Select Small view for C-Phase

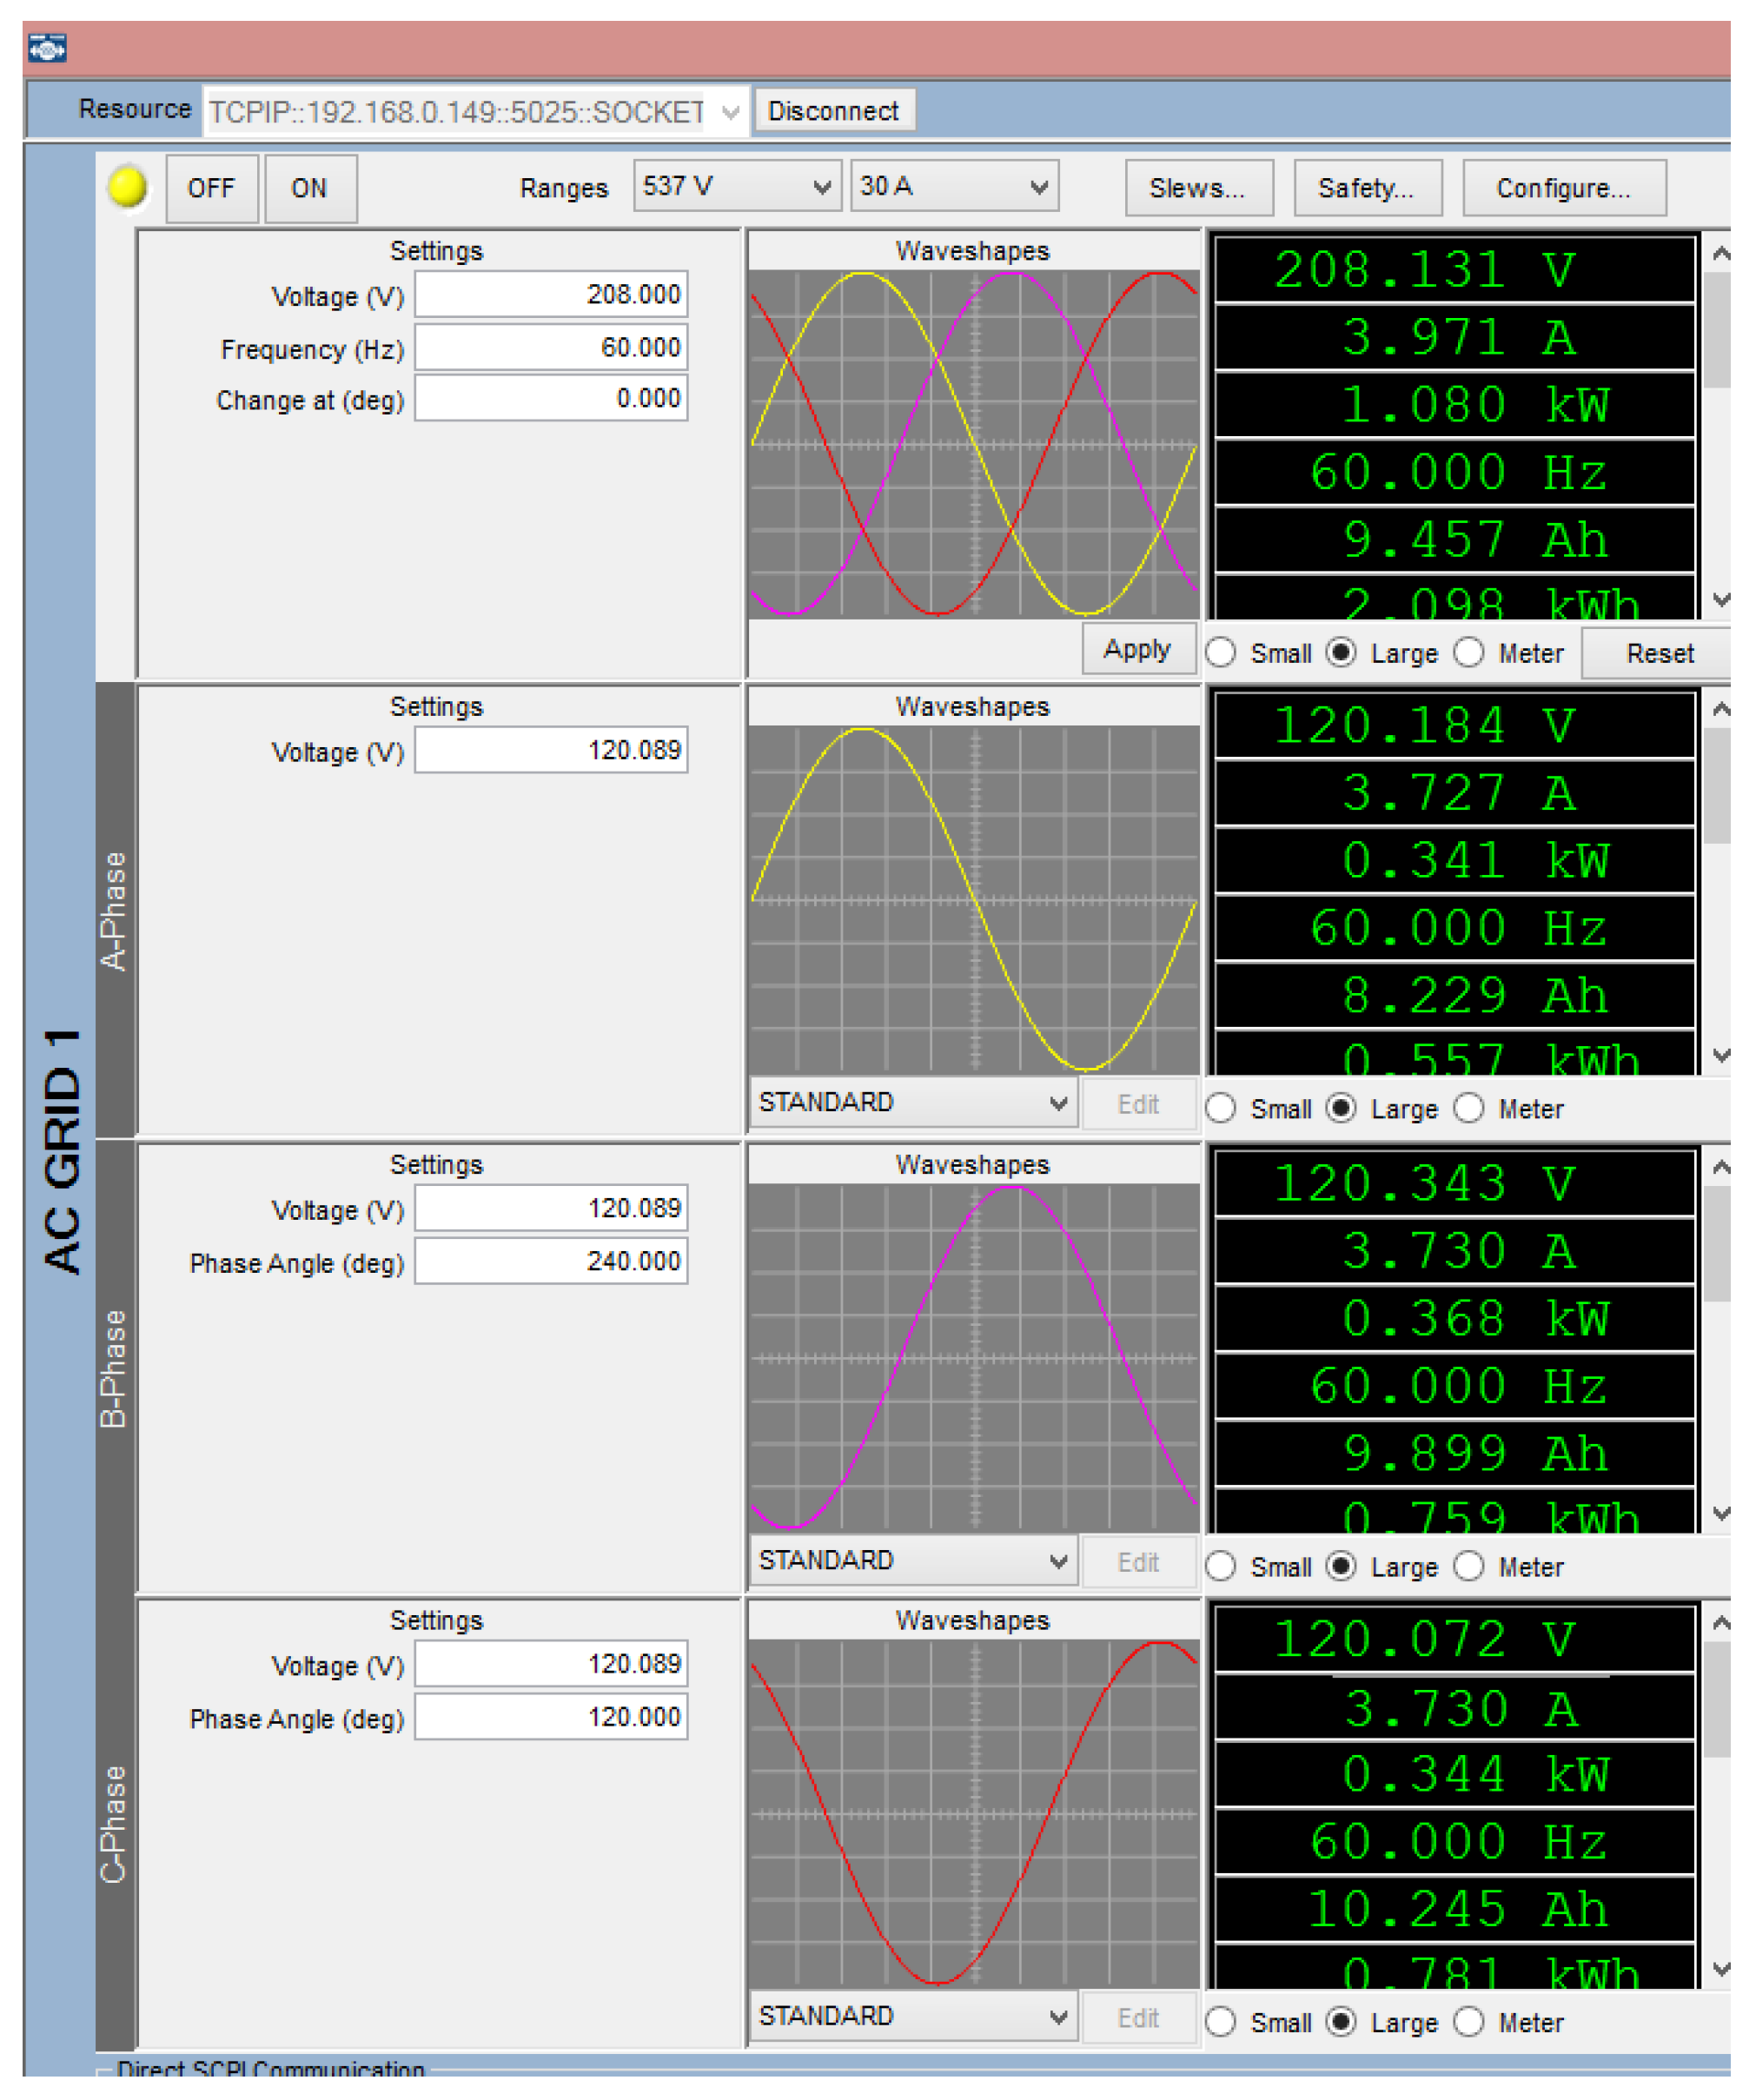pos(1221,2022)
